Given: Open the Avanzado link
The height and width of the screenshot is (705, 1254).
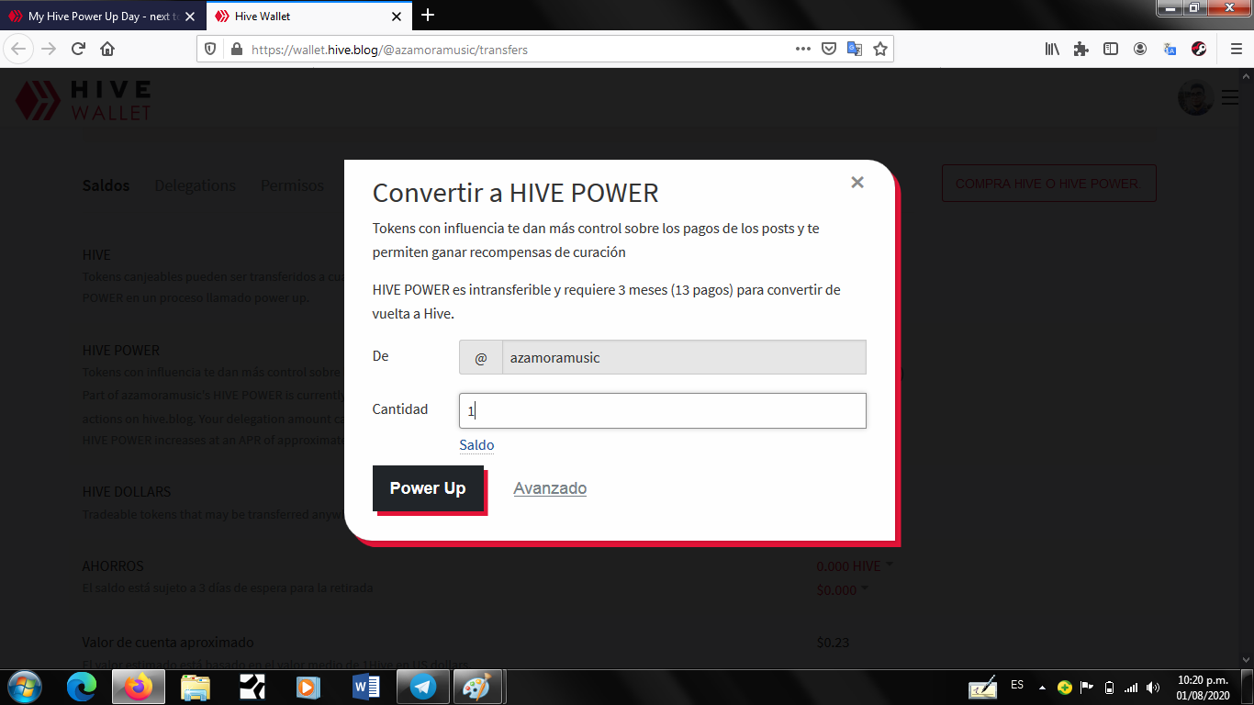Looking at the screenshot, I should [x=550, y=488].
